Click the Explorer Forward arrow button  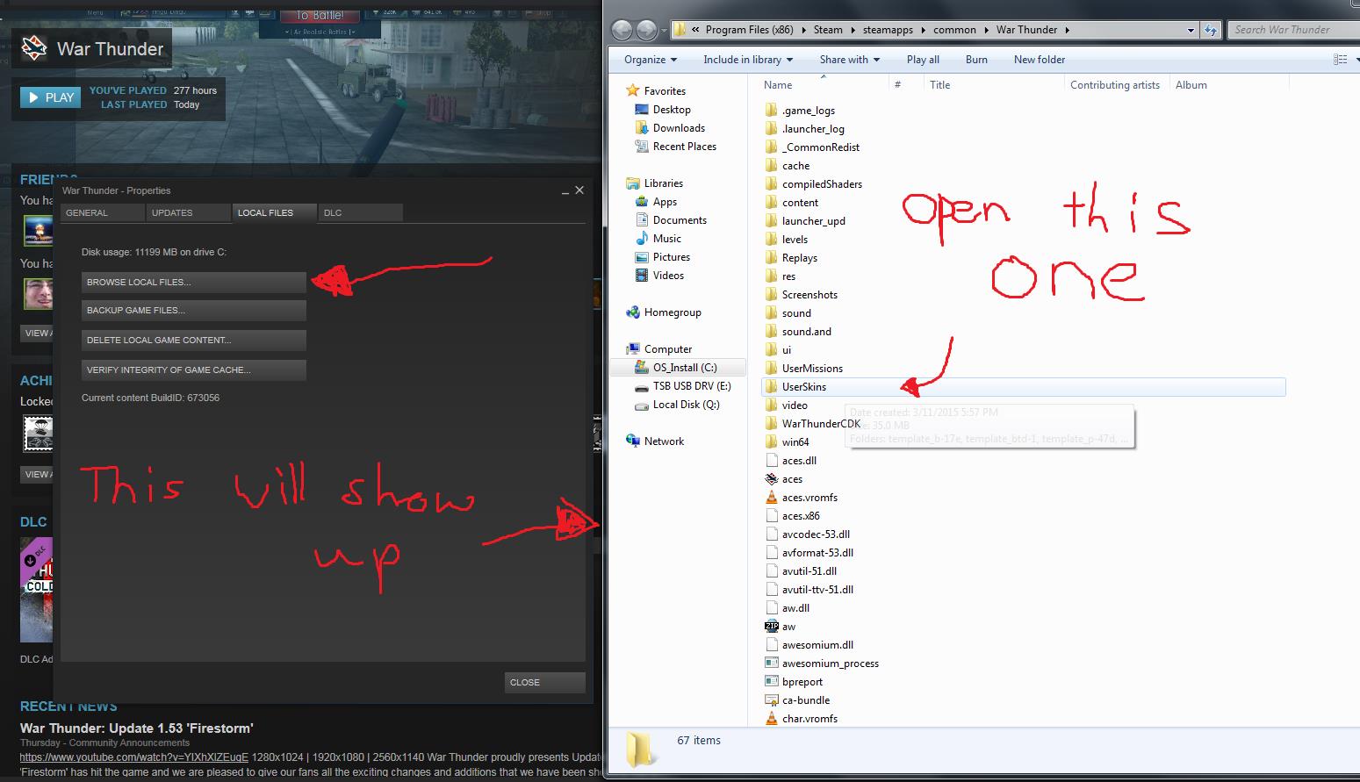tap(646, 30)
